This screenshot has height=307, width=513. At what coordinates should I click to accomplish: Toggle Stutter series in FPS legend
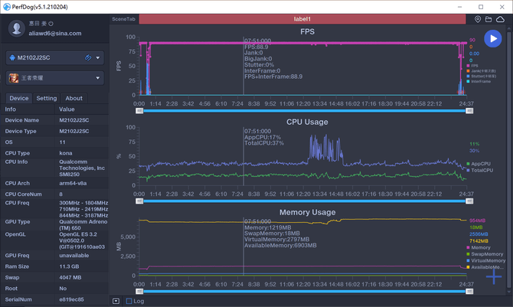(482, 77)
